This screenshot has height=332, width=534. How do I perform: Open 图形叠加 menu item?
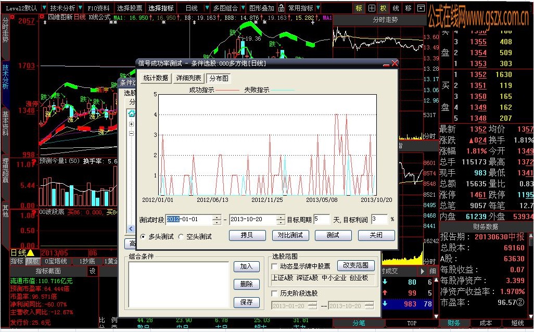pos(262,8)
